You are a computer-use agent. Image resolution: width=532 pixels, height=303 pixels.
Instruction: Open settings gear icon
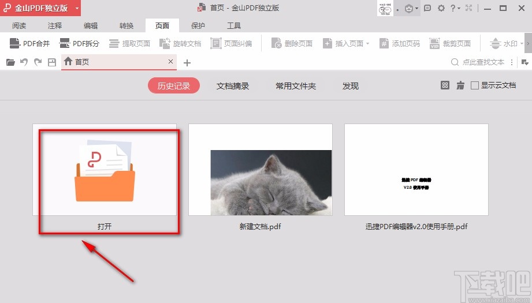pyautogui.click(x=441, y=8)
